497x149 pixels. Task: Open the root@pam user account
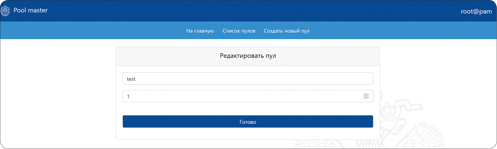point(476,11)
